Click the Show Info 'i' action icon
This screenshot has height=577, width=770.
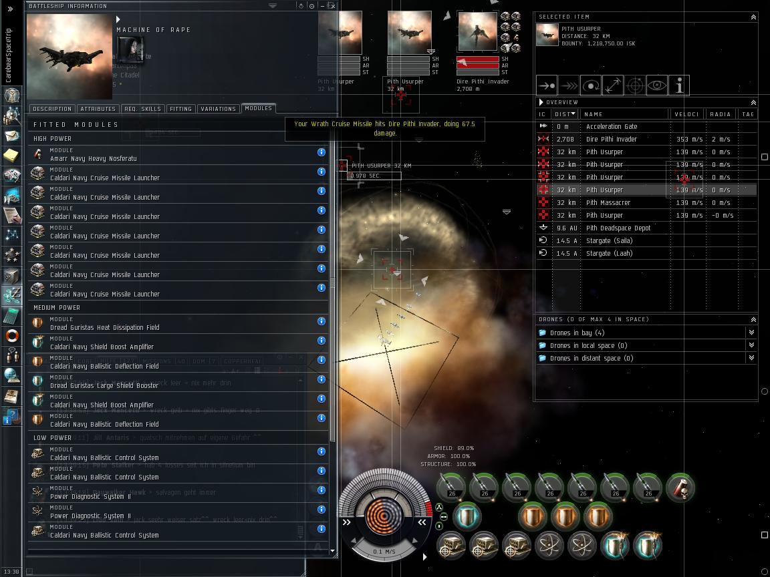[679, 86]
